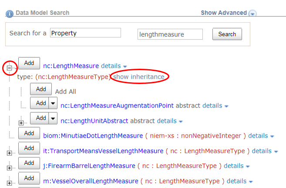The image size is (286, 188).
Task: Click the show inheritance link
Action: click(139, 77)
